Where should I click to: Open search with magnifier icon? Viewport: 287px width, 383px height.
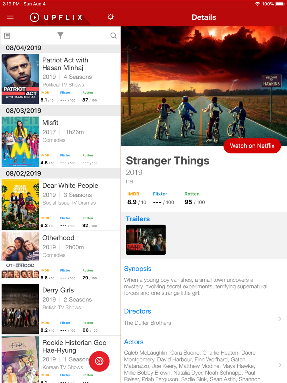click(x=113, y=36)
